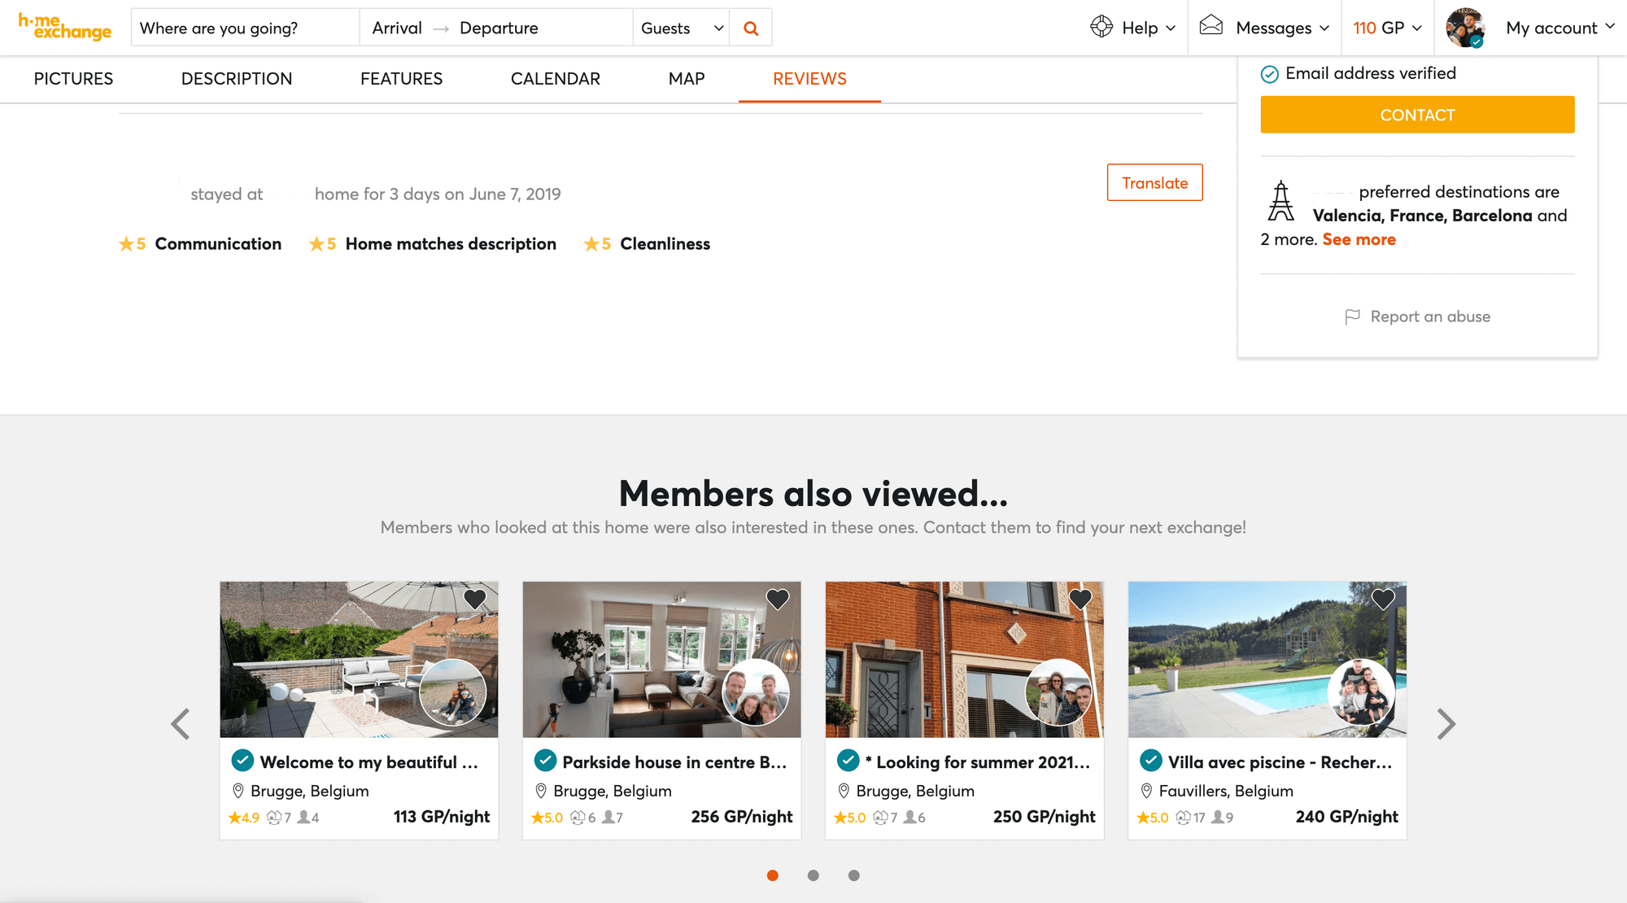Open the Guests dropdown
1627x903 pixels.
681,27
